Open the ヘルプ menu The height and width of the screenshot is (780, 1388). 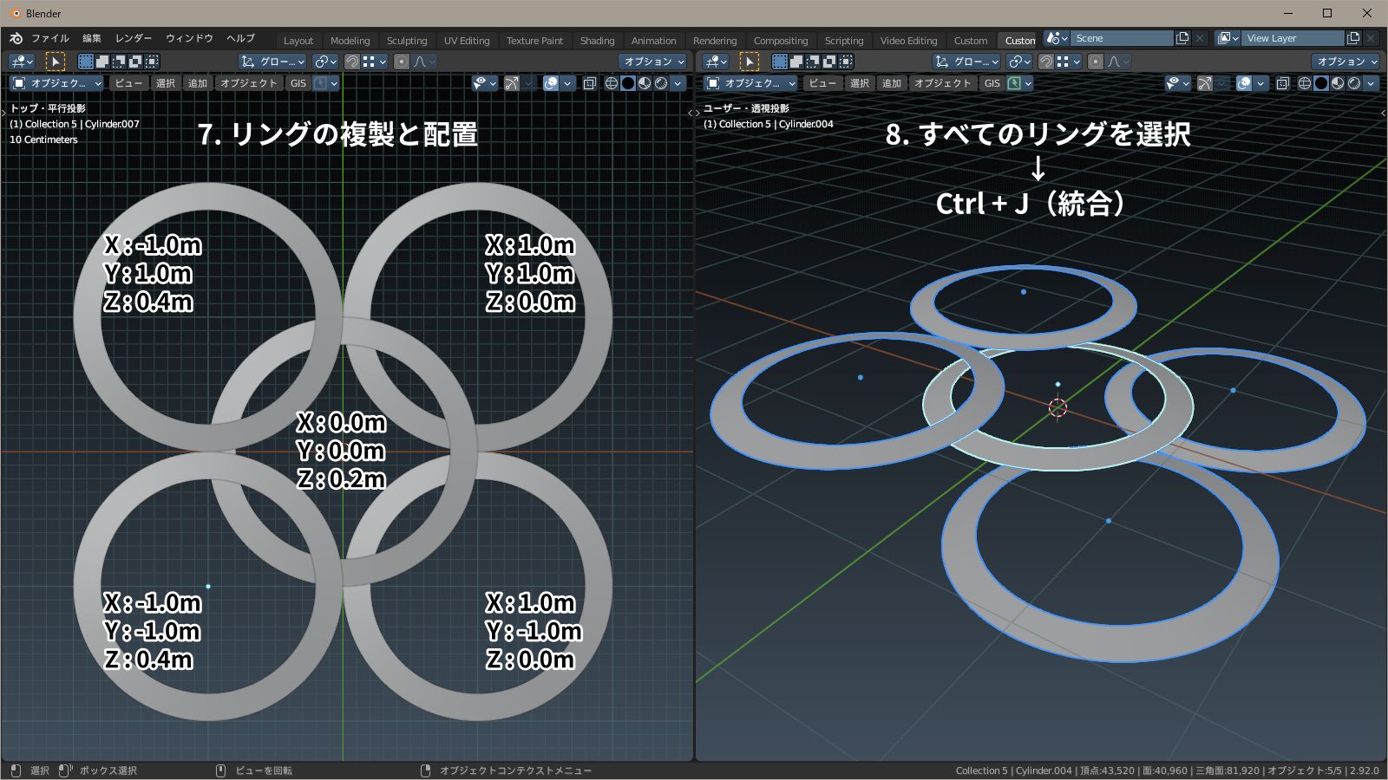[241, 38]
